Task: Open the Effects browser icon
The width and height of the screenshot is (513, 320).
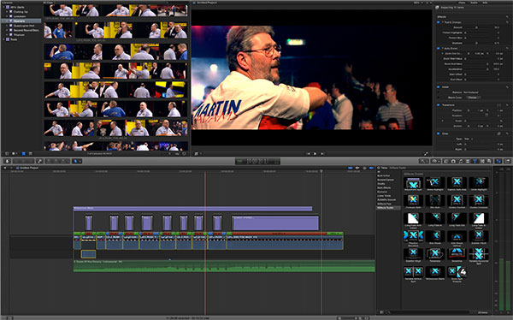Action: pos(445,161)
